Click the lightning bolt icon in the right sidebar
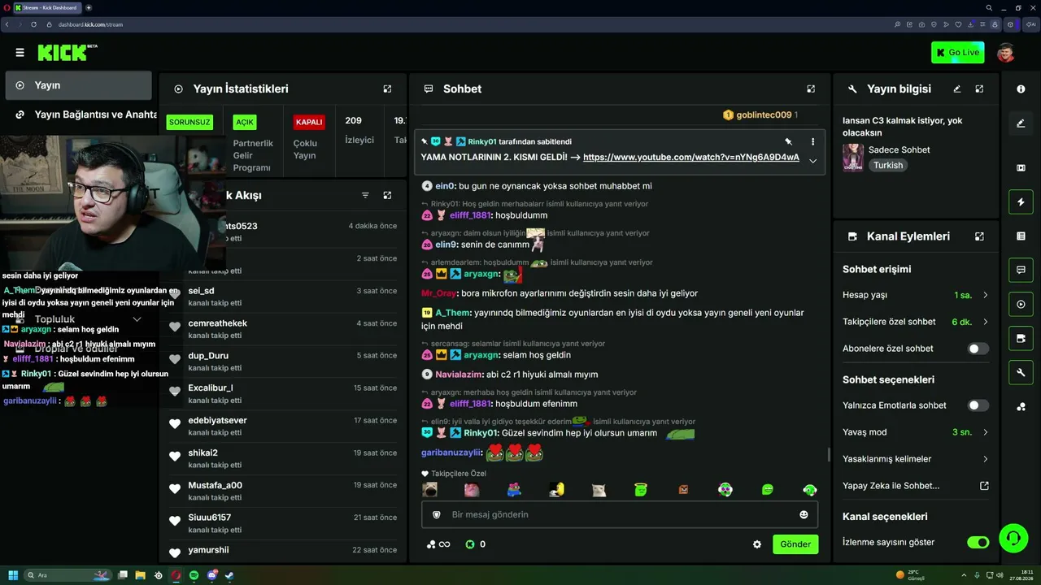 [x=1021, y=201]
